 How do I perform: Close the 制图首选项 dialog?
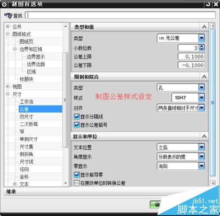[x=216, y=4]
